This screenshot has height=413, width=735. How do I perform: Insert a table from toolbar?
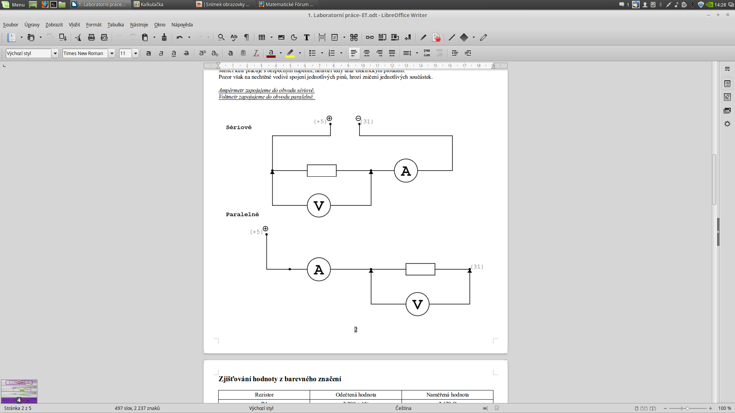(x=262, y=37)
